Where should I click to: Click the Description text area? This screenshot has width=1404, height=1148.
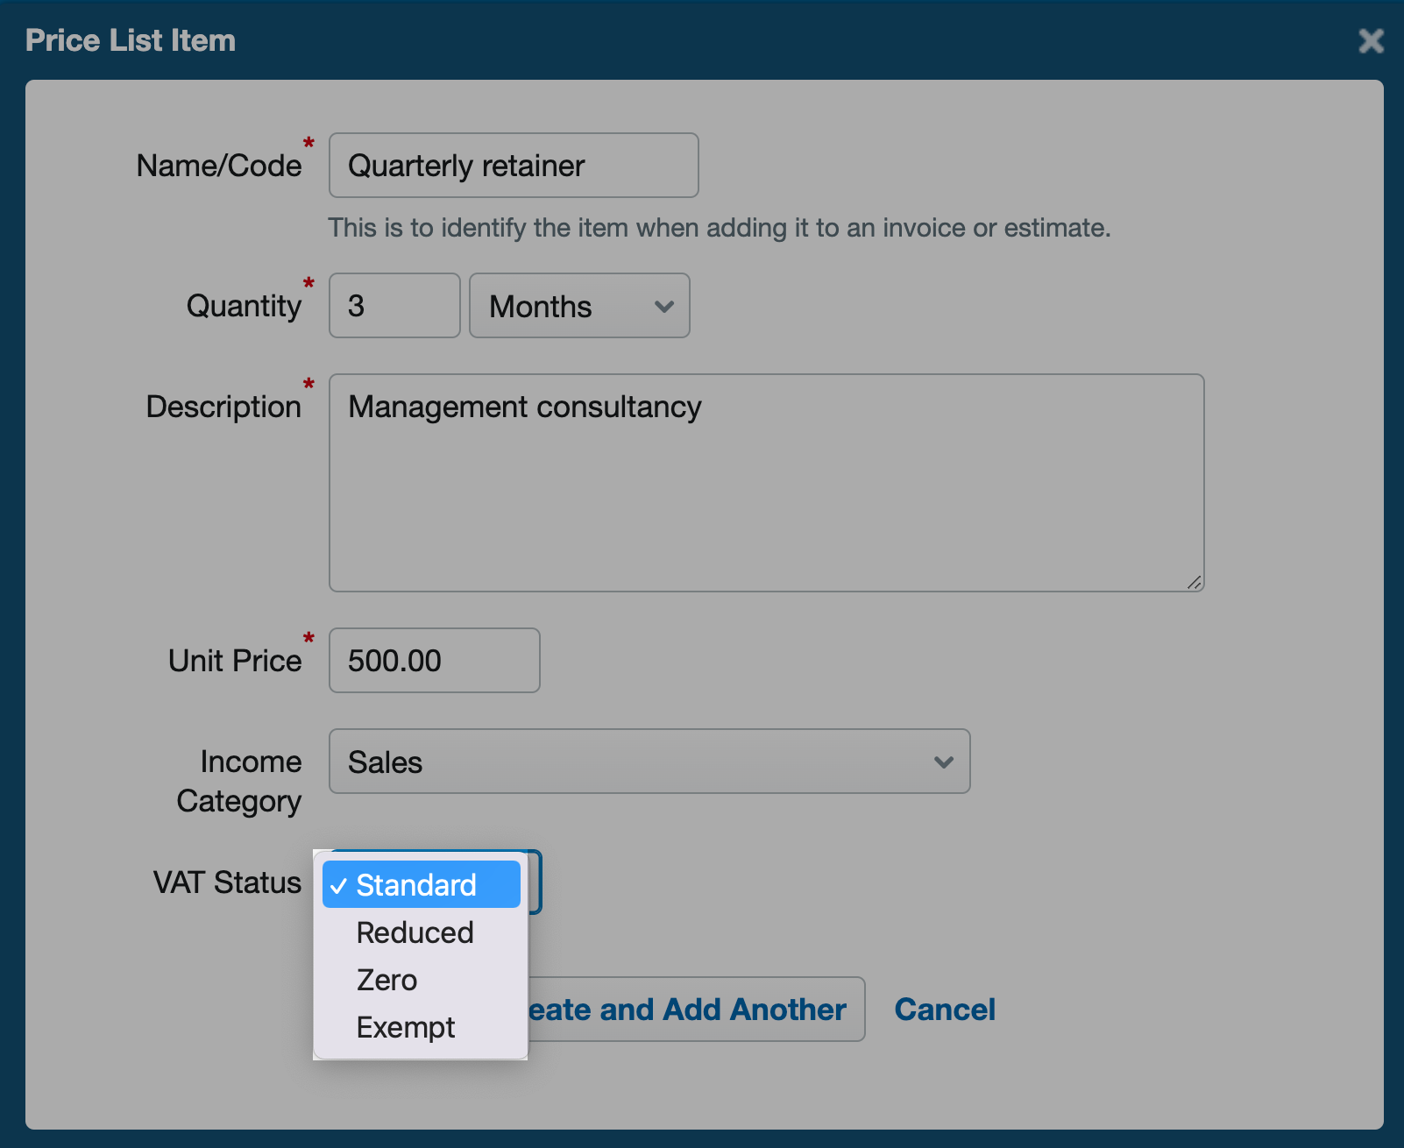[766, 483]
